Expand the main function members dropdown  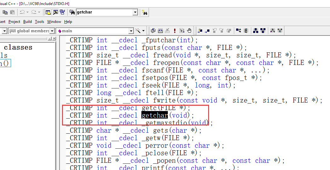(x=131, y=31)
